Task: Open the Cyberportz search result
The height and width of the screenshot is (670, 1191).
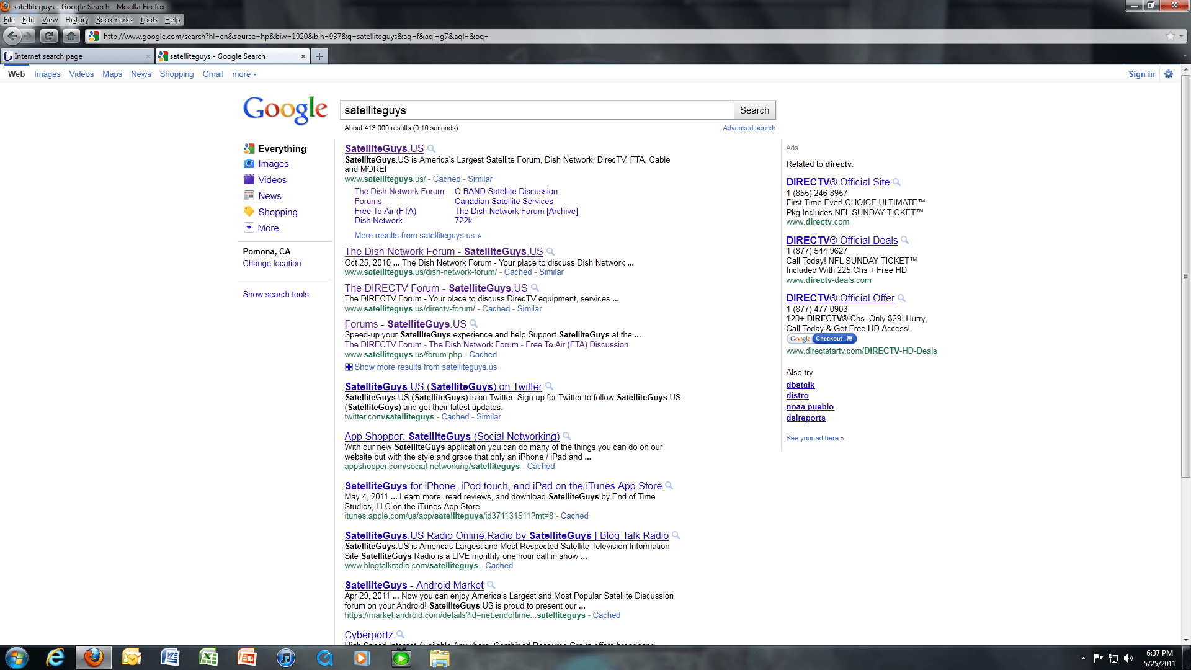Action: (x=368, y=635)
